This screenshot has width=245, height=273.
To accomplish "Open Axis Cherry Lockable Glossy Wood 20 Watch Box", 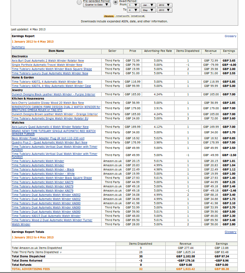I will coord(48,103).
